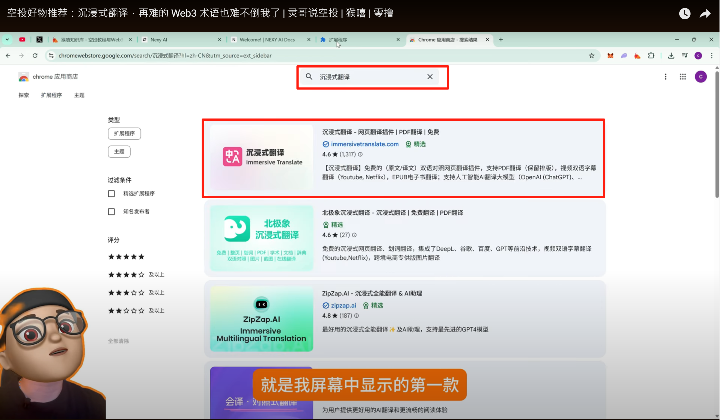Image resolution: width=720 pixels, height=420 pixels.
Task: Select four stars 及以上 rating filter
Action: 136,275
